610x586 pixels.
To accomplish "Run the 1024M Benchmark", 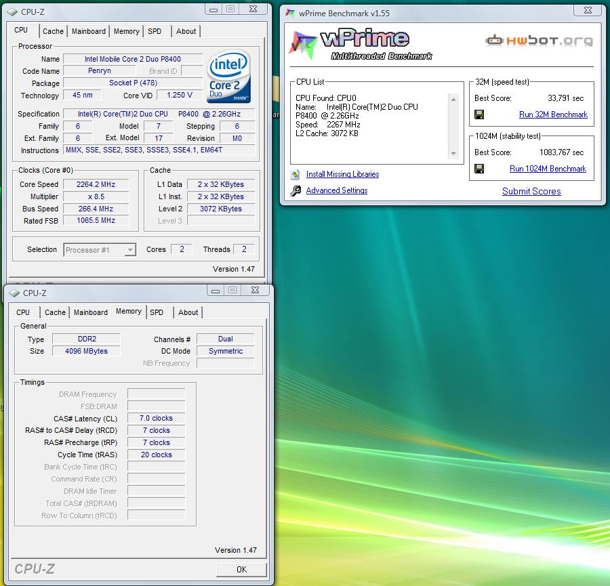I will tap(548, 169).
